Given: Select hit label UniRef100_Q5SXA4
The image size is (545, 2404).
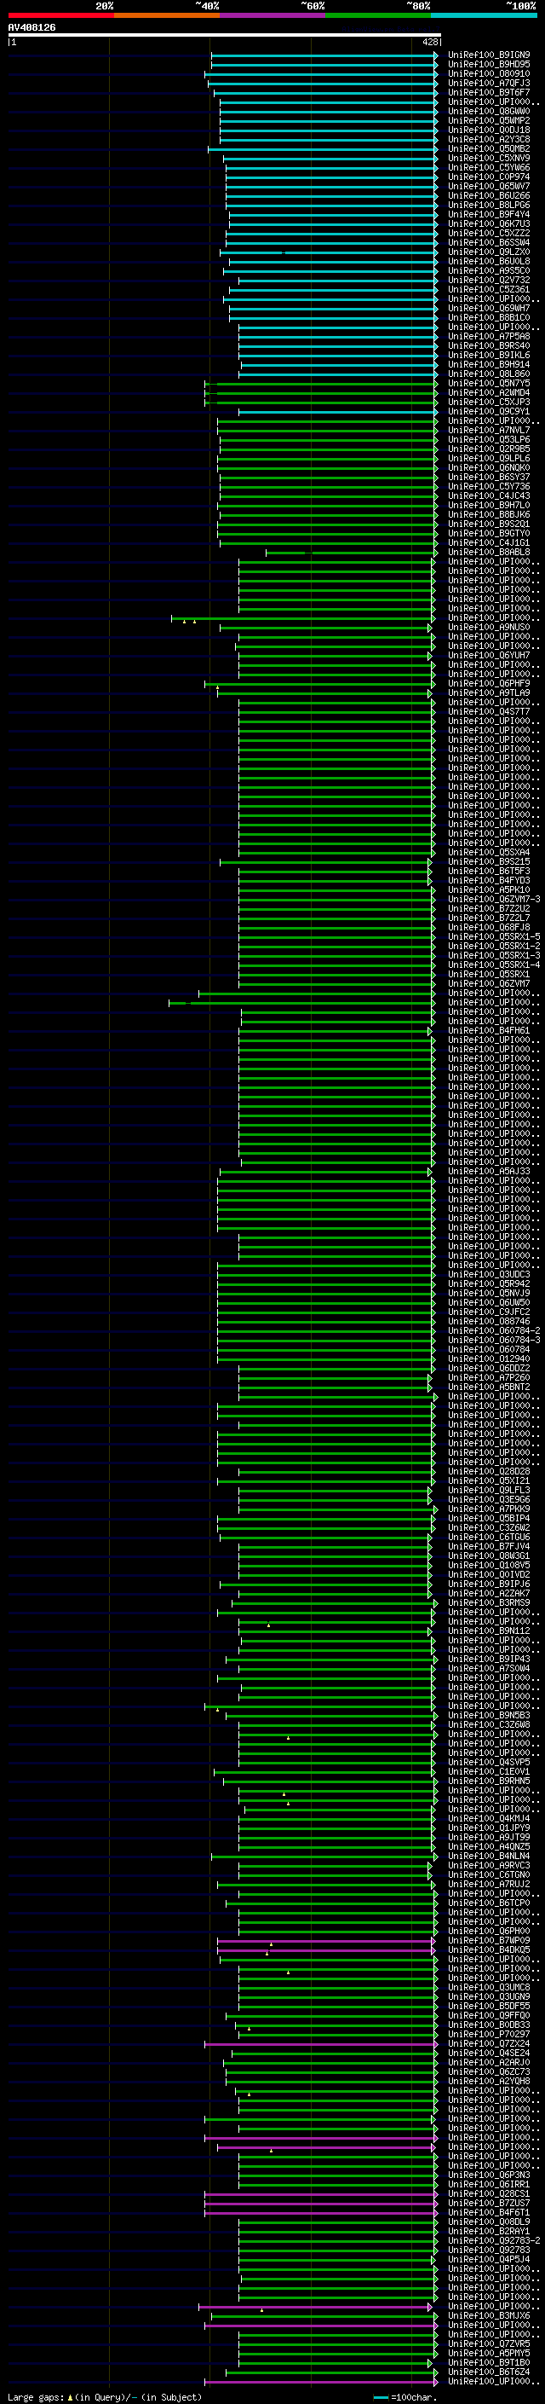Looking at the screenshot, I should pyautogui.click(x=489, y=852).
